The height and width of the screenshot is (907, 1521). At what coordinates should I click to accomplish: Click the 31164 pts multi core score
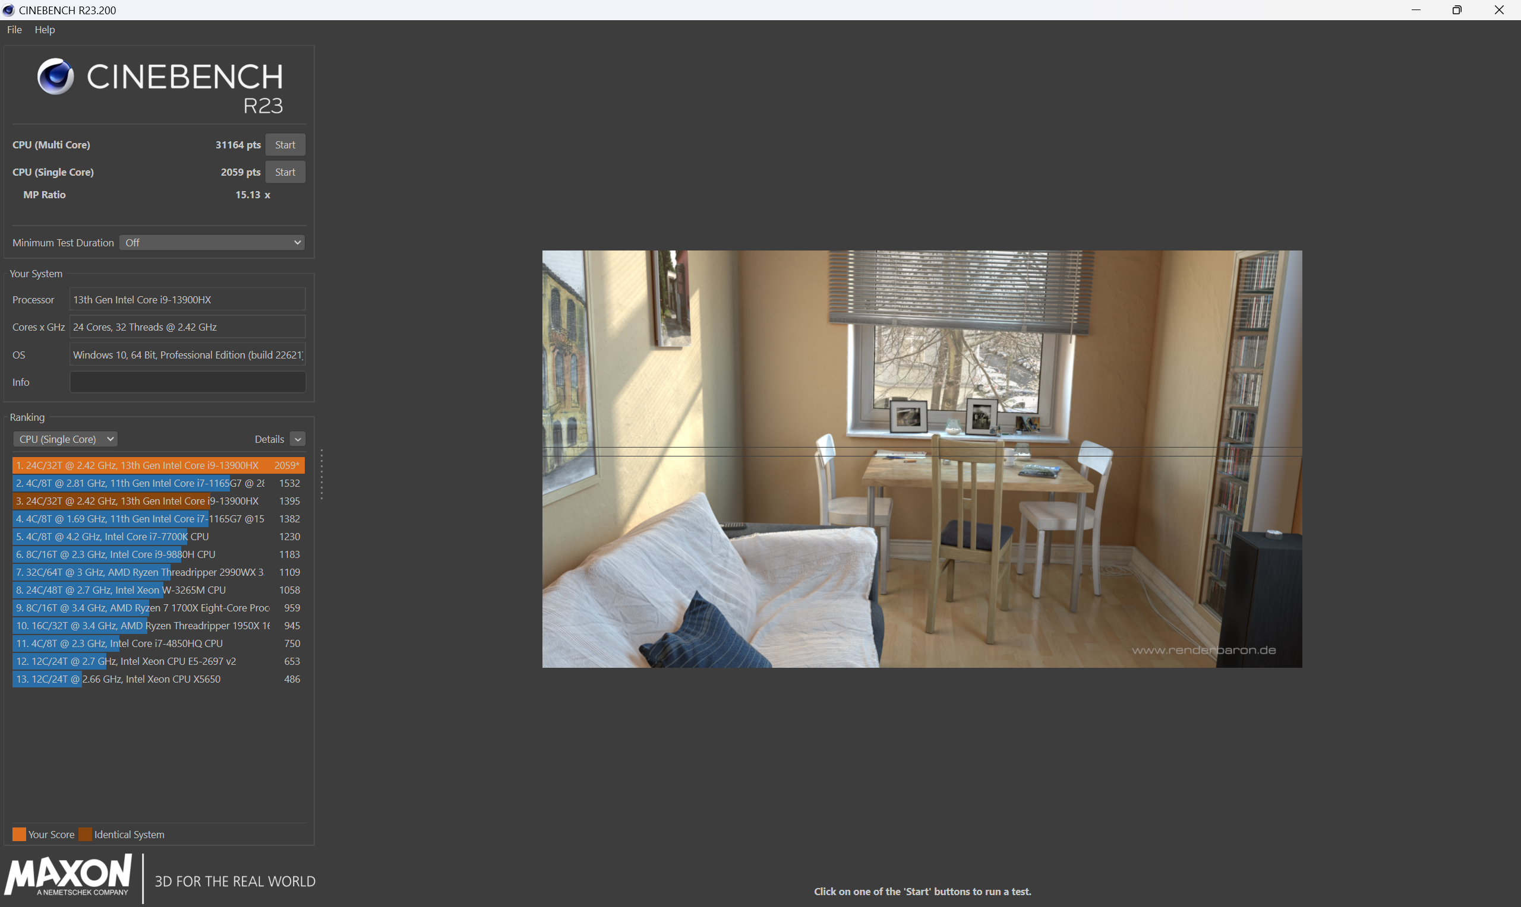click(x=238, y=145)
